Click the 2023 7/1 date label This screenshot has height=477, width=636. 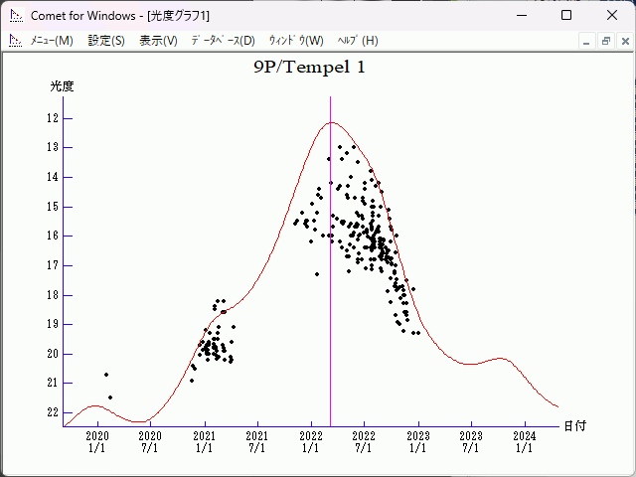click(471, 442)
